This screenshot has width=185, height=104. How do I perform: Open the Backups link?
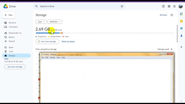(163, 15)
